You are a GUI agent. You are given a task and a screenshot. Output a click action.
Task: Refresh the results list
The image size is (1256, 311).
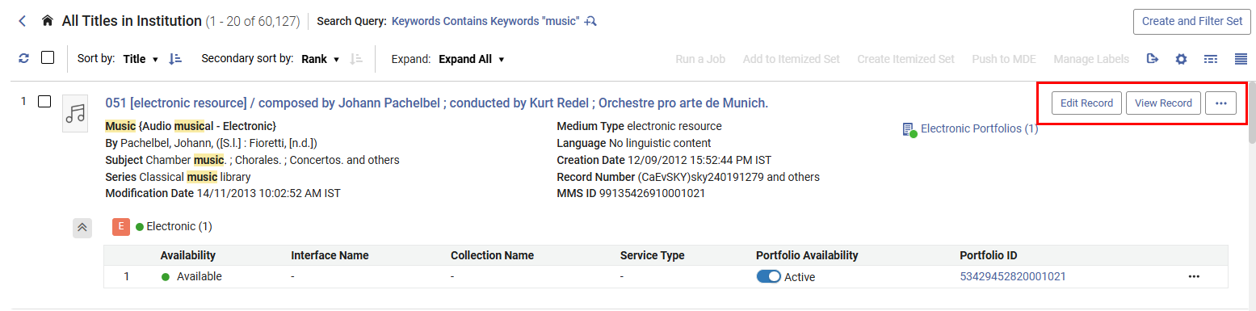[x=24, y=58]
